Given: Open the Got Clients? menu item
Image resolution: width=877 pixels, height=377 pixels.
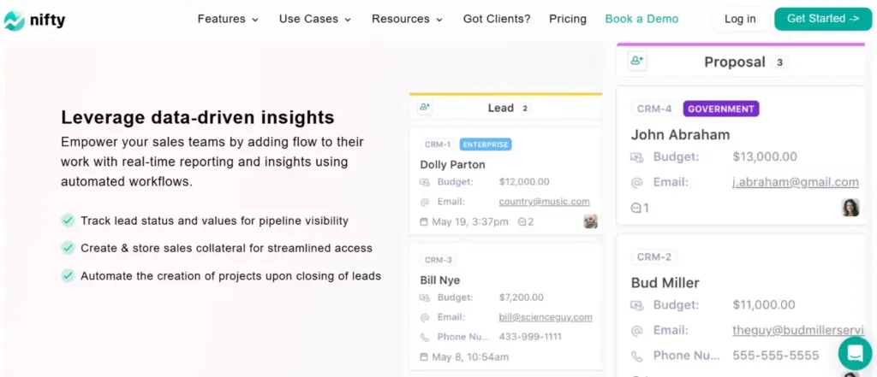Looking at the screenshot, I should [497, 19].
